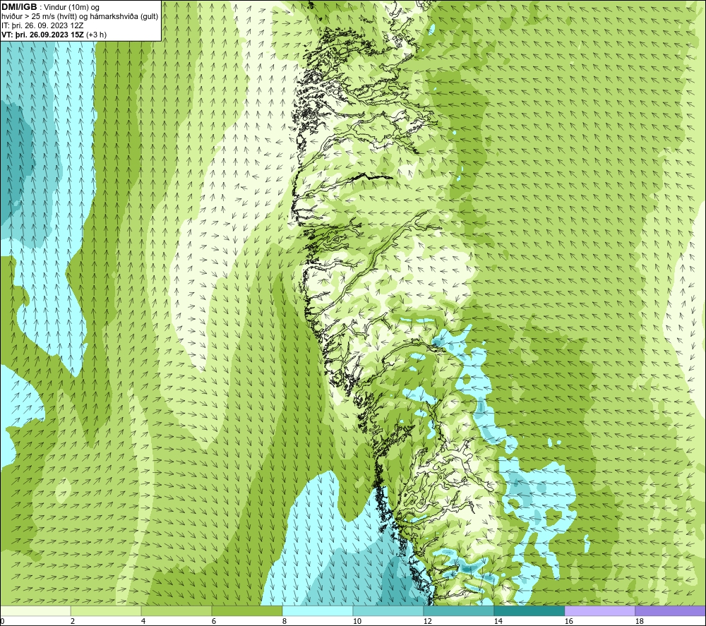The width and height of the screenshot is (706, 626).
Task: Click the 14–16 m/s dark teal legend swatch
Action: click(x=529, y=610)
